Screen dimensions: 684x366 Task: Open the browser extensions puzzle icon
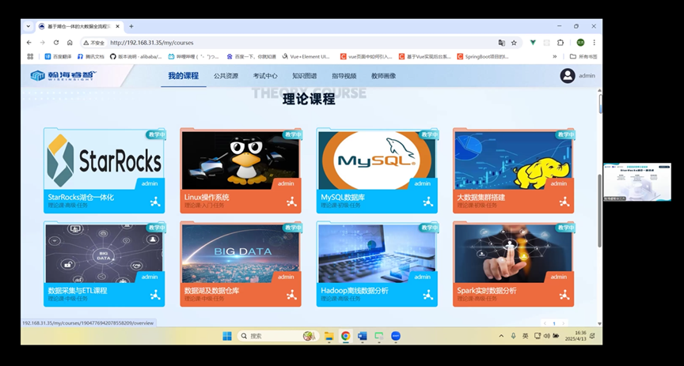(x=560, y=43)
